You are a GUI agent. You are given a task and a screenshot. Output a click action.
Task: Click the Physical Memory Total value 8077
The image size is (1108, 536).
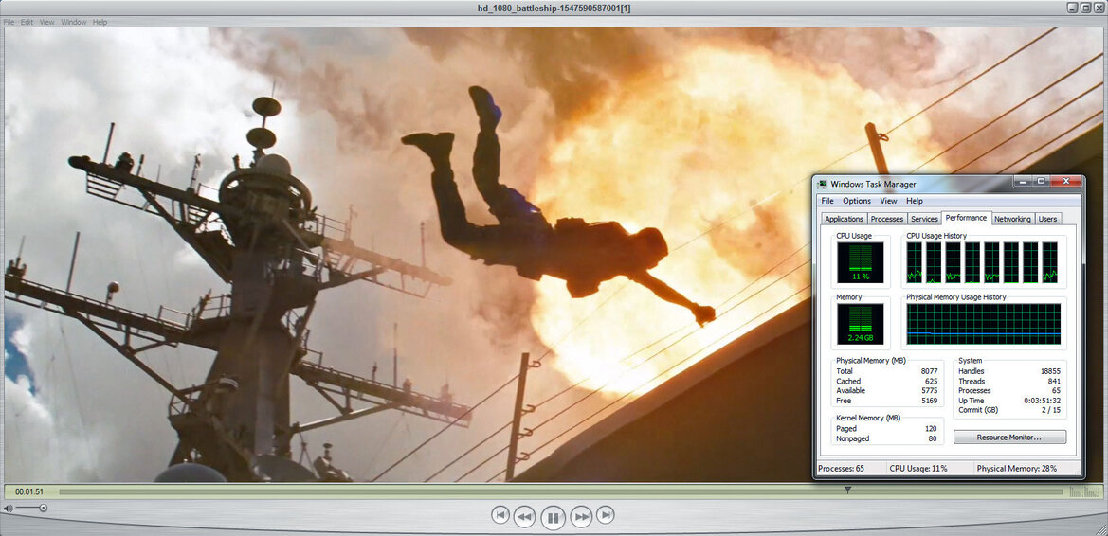tap(929, 371)
